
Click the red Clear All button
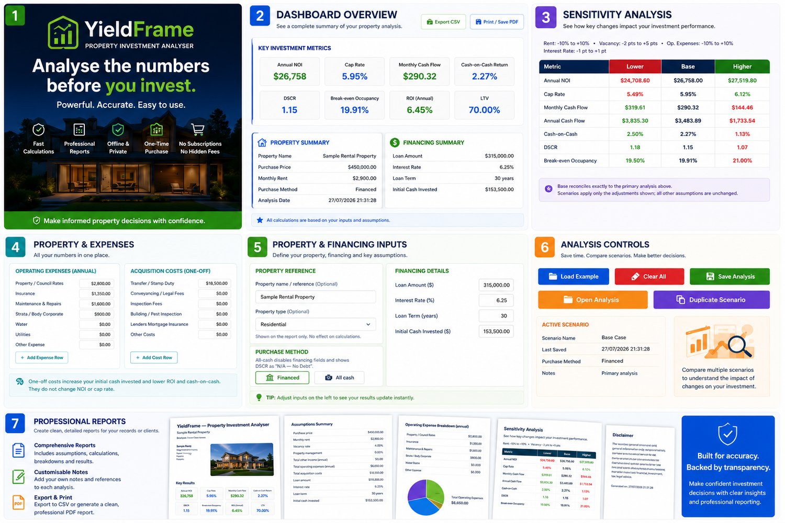pos(649,276)
